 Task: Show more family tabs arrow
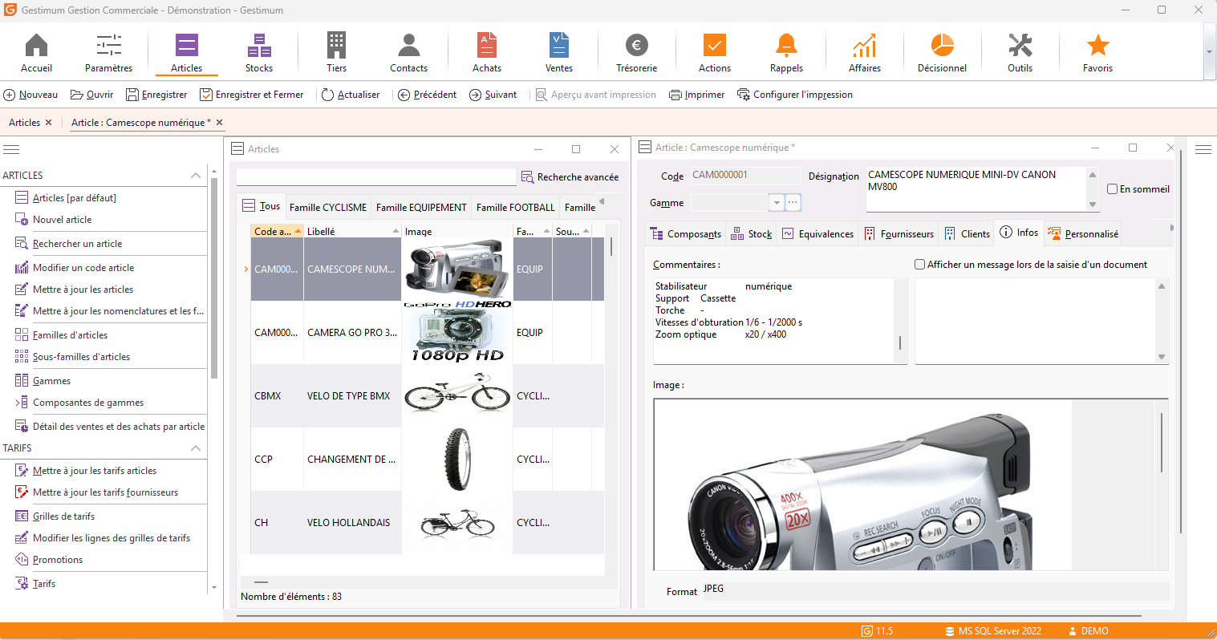[x=602, y=201]
